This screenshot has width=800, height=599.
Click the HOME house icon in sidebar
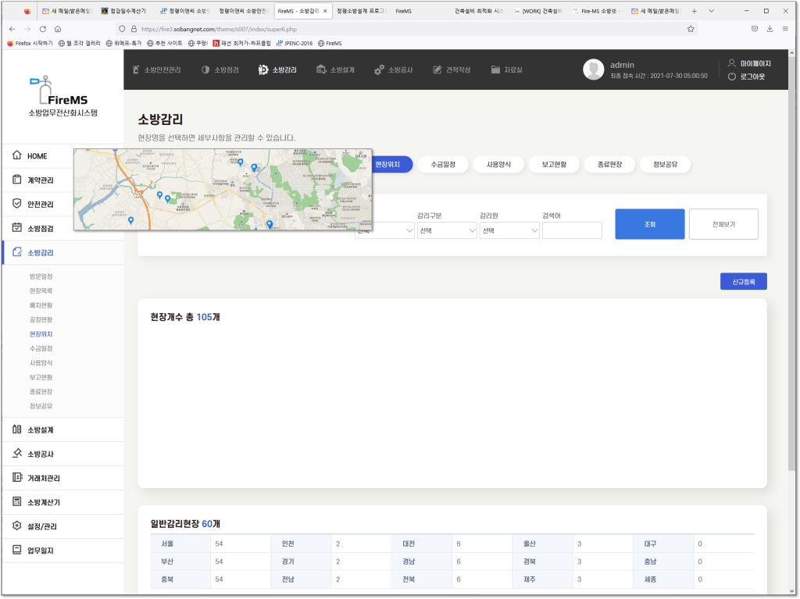pos(17,155)
